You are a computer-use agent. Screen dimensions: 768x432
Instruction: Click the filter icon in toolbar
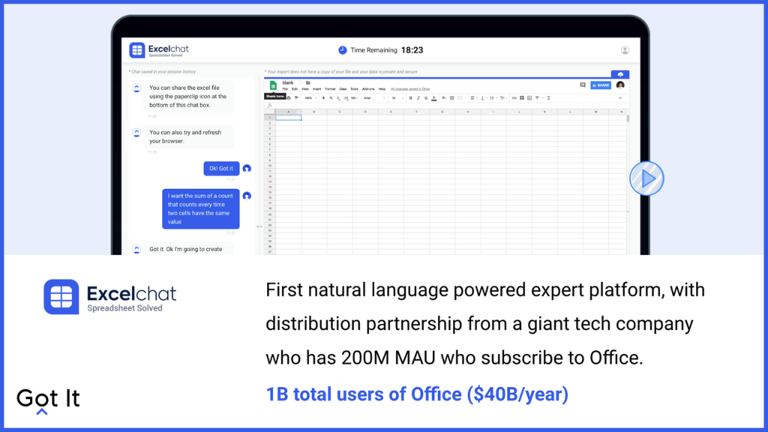537,98
